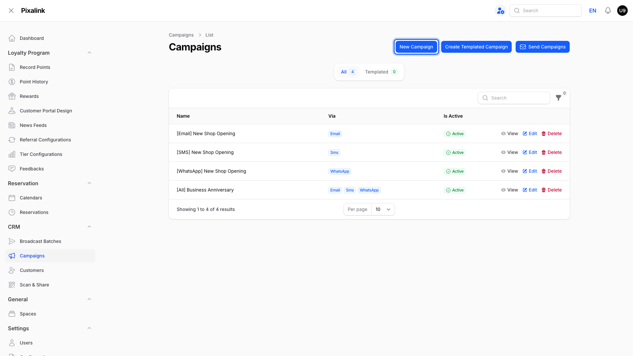Click the Dashboard home icon
This screenshot has height=356, width=633.
click(12, 38)
